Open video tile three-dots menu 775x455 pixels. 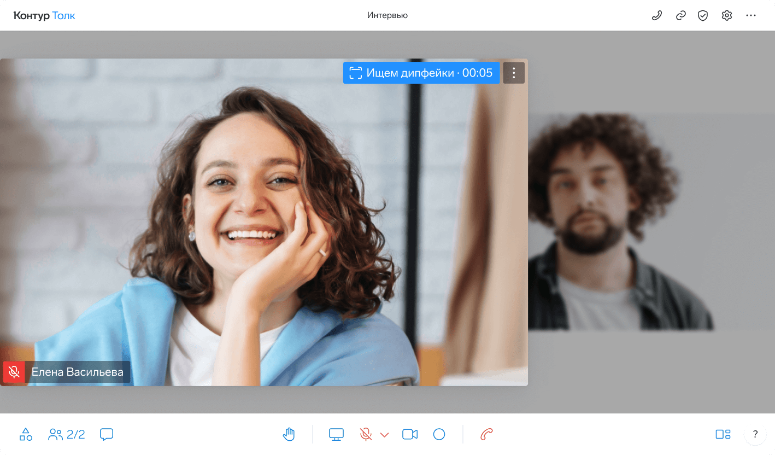(x=514, y=73)
